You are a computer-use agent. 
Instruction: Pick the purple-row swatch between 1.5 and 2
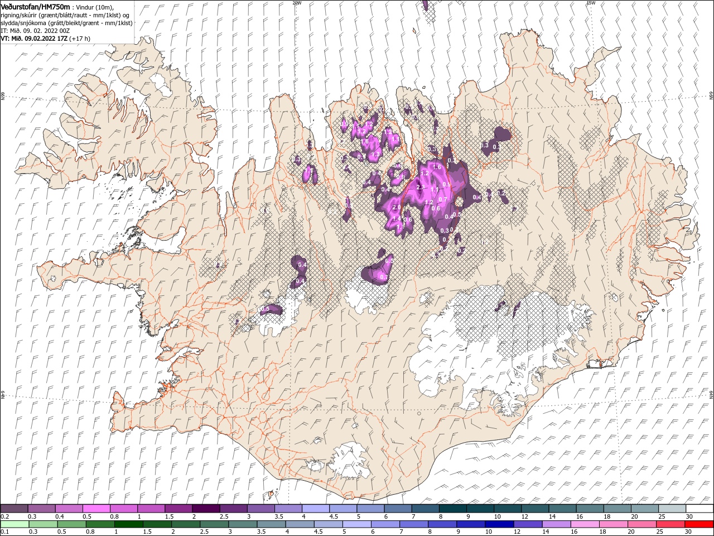coord(178,509)
